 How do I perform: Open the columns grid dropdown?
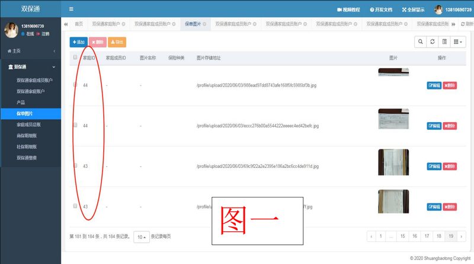click(458, 42)
